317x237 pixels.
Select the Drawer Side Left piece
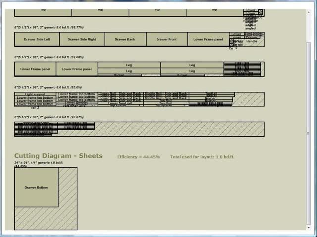[x=37, y=39]
